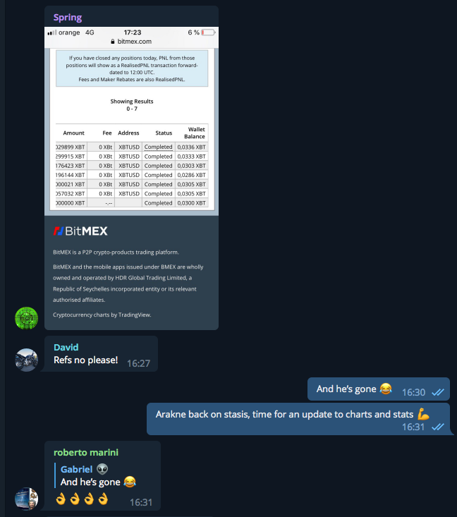The width and height of the screenshot is (457, 517).
Task: Open David's sender name
Action: tap(66, 347)
